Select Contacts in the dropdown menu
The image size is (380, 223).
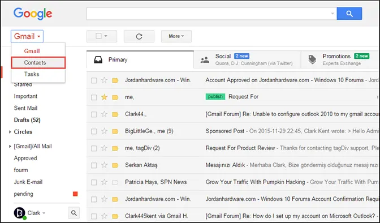38,63
